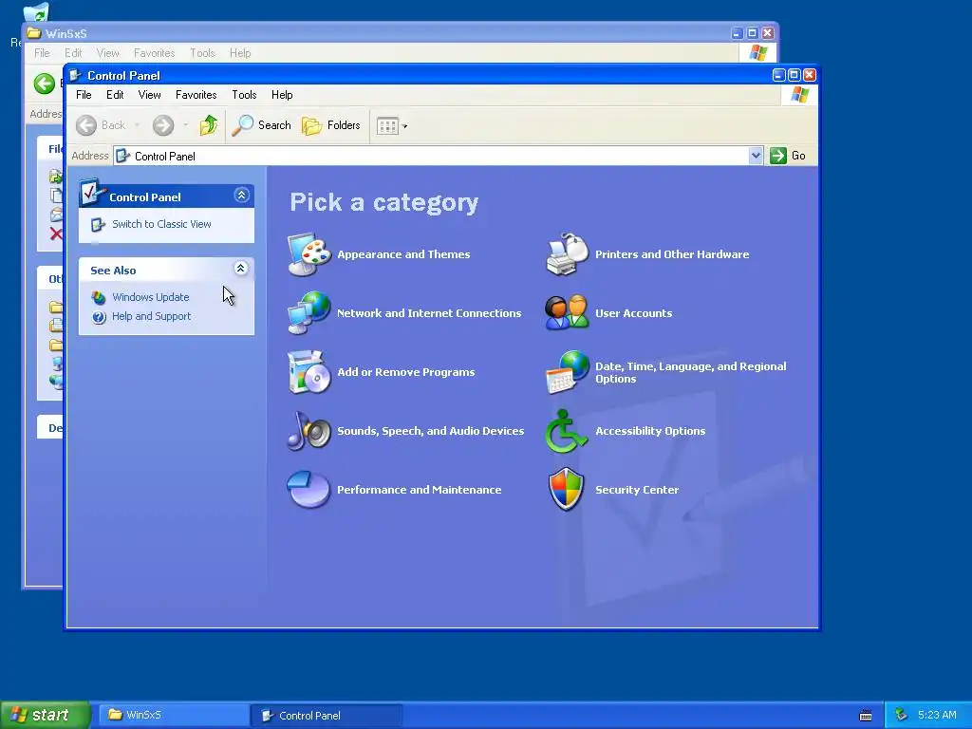Screen dimensions: 972x729
Task: Click the Help and Support question icon
Action: [99, 317]
